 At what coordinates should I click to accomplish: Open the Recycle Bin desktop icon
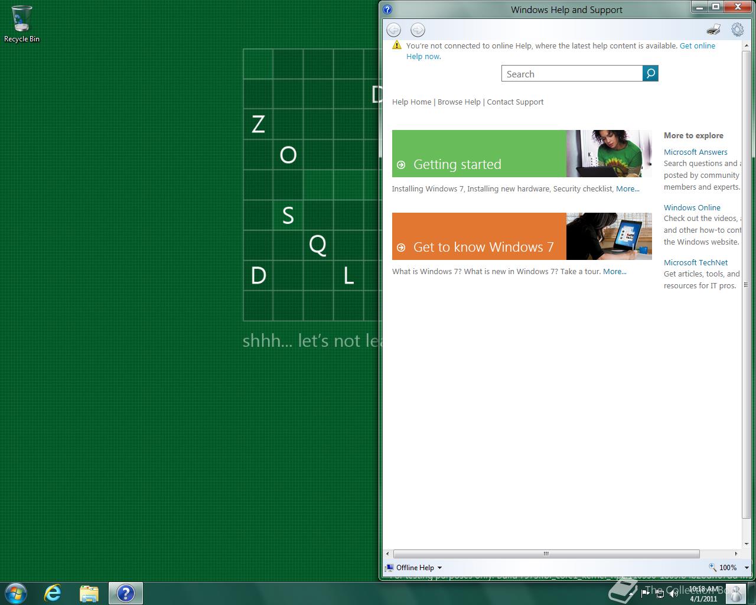click(x=22, y=24)
